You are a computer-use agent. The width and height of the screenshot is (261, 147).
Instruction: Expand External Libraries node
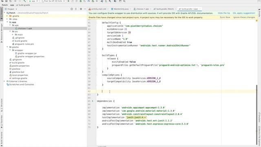click(4, 81)
